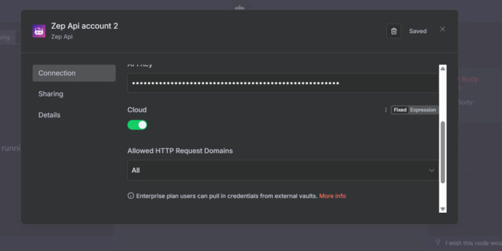This screenshot has width=502, height=251.
Task: Close the credential dialog with X
Action: tap(442, 29)
